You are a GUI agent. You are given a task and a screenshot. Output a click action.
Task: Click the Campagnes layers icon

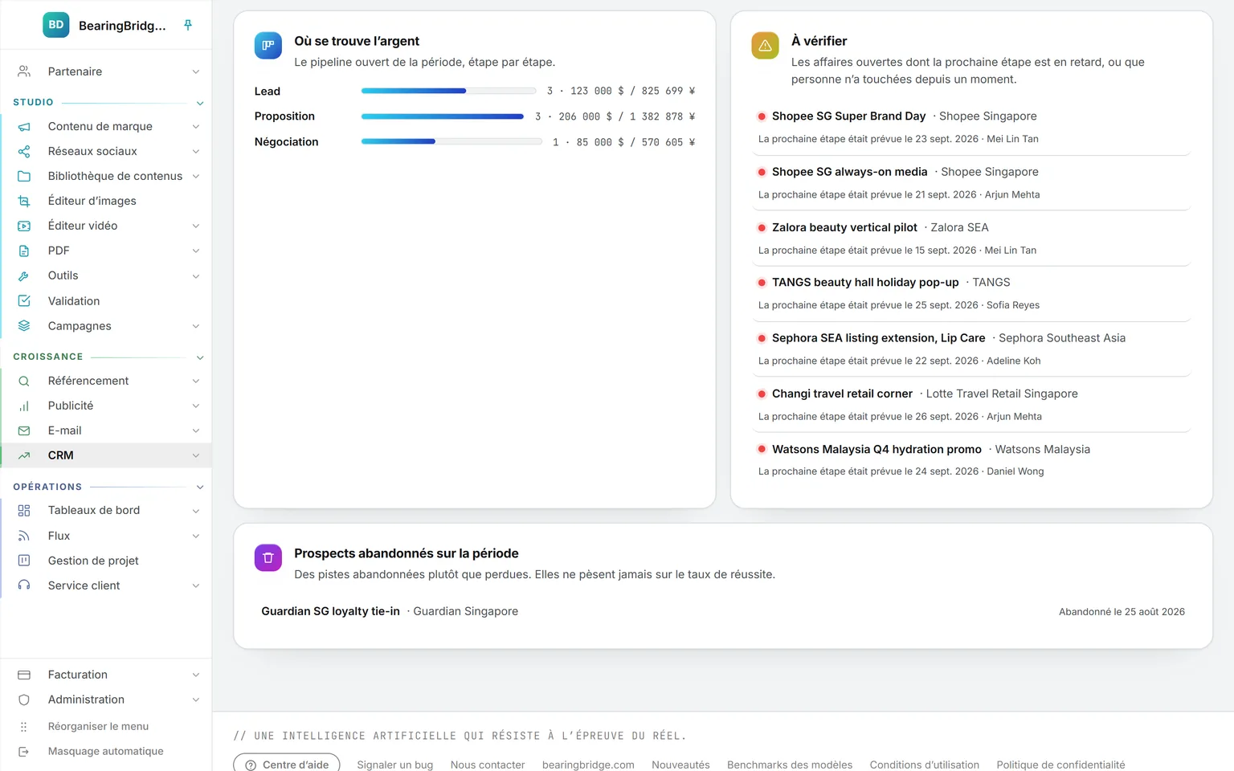point(24,325)
